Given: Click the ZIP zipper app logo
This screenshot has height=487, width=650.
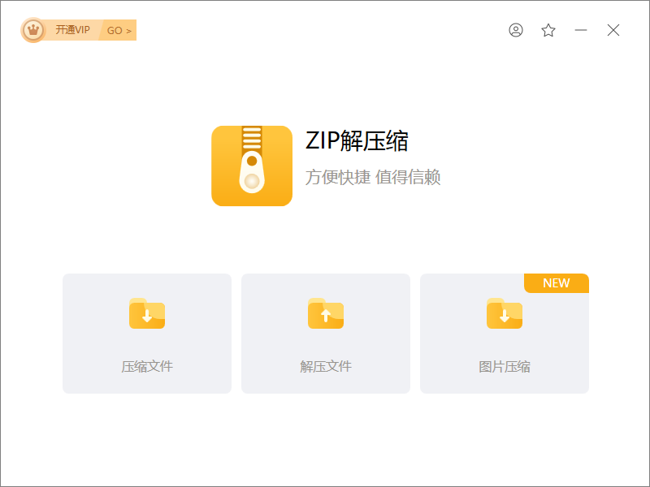Looking at the screenshot, I should point(252,166).
